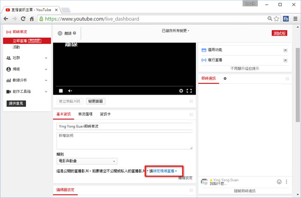Click the browser forward arrow
Viewport: 301px width, 198px height.
click(x=14, y=19)
